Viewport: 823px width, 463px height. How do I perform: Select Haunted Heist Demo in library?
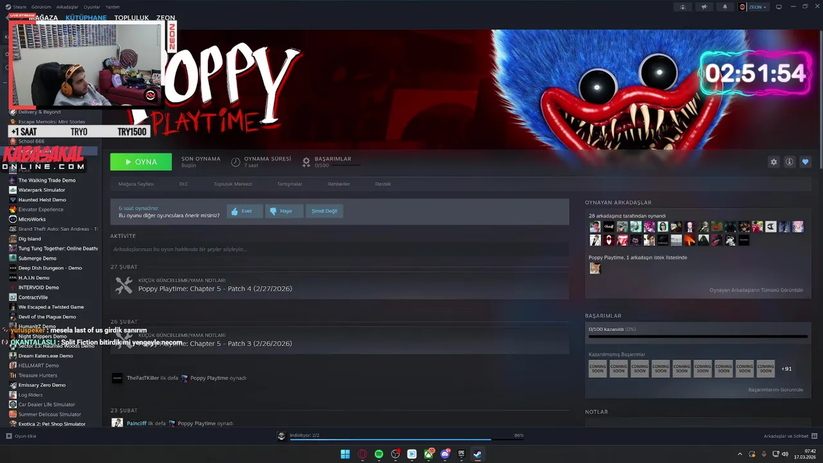42,199
